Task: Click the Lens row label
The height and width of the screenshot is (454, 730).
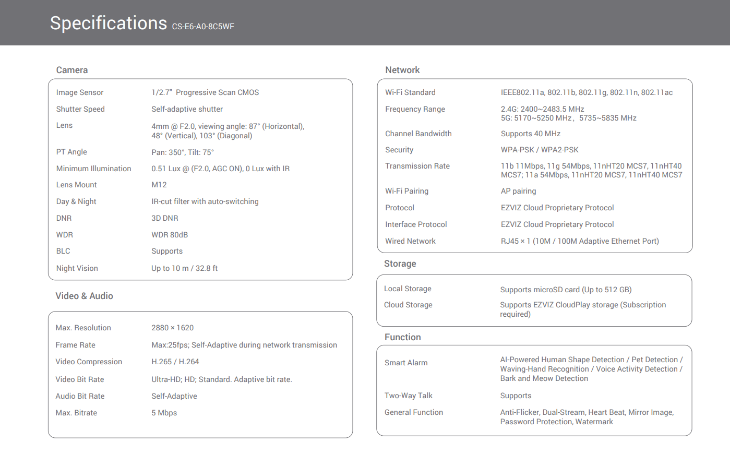Action: [64, 125]
